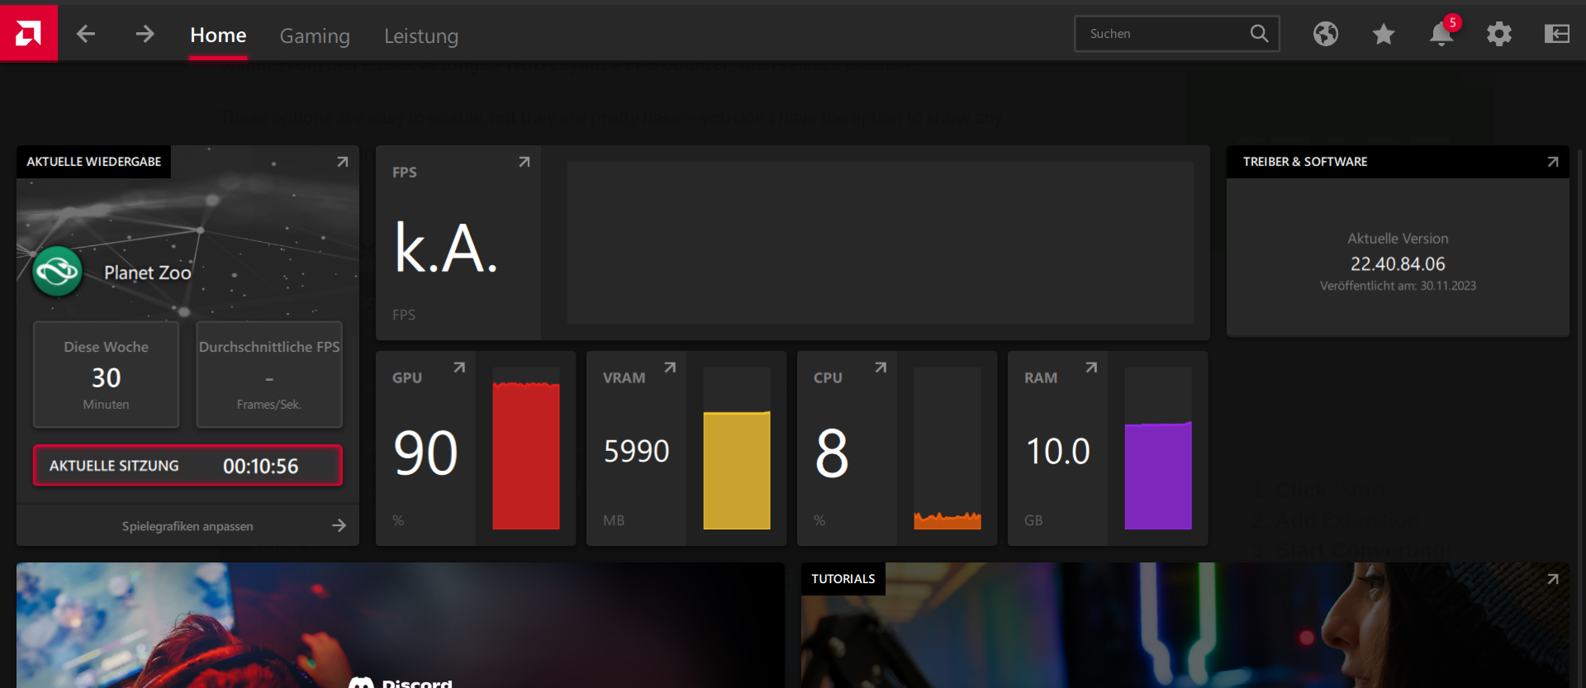Go back with the left arrow
The image size is (1586, 688).
[86, 34]
